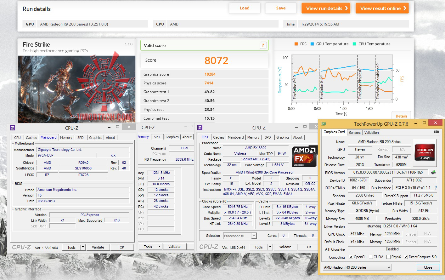Click the overall score value 8072
445x280 pixels.
[216, 60]
